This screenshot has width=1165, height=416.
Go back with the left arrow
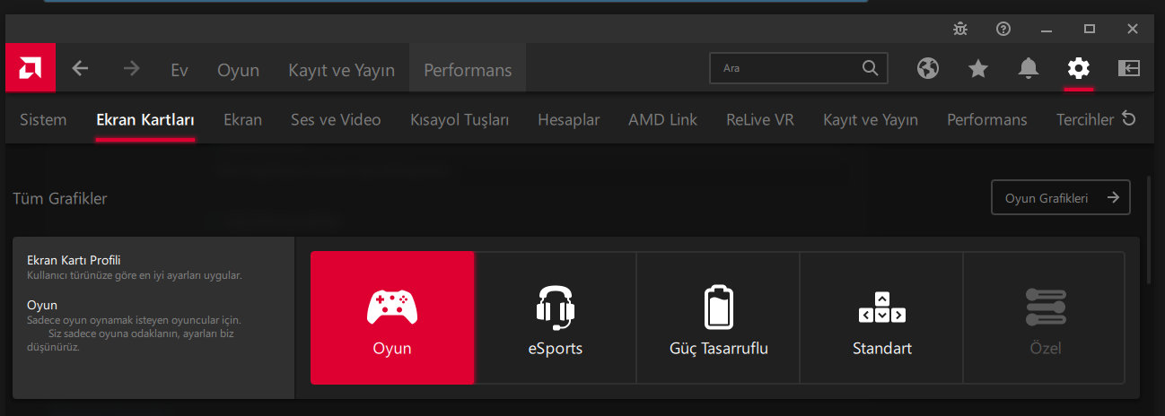point(81,68)
